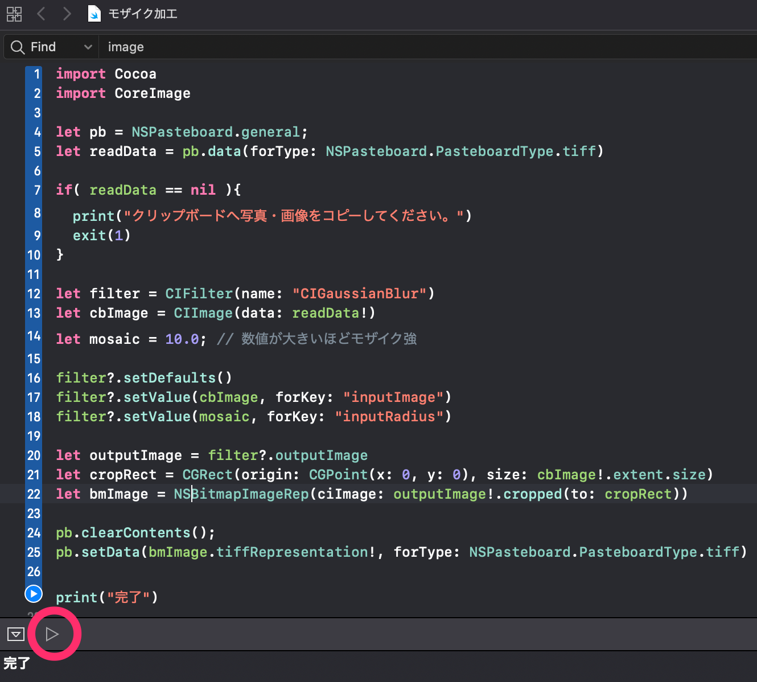
Task: Click NSBitmapImageRep on line 22
Action: pos(241,494)
